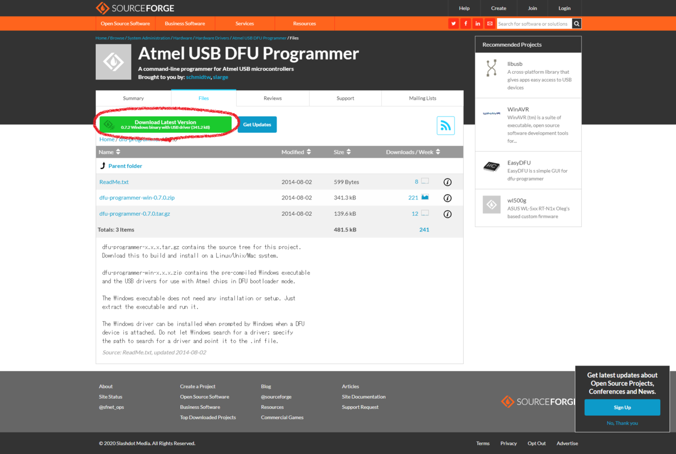Screen dimensions: 676x454
Task: Click System Administration breadcrumb
Action: pyautogui.click(x=149, y=38)
